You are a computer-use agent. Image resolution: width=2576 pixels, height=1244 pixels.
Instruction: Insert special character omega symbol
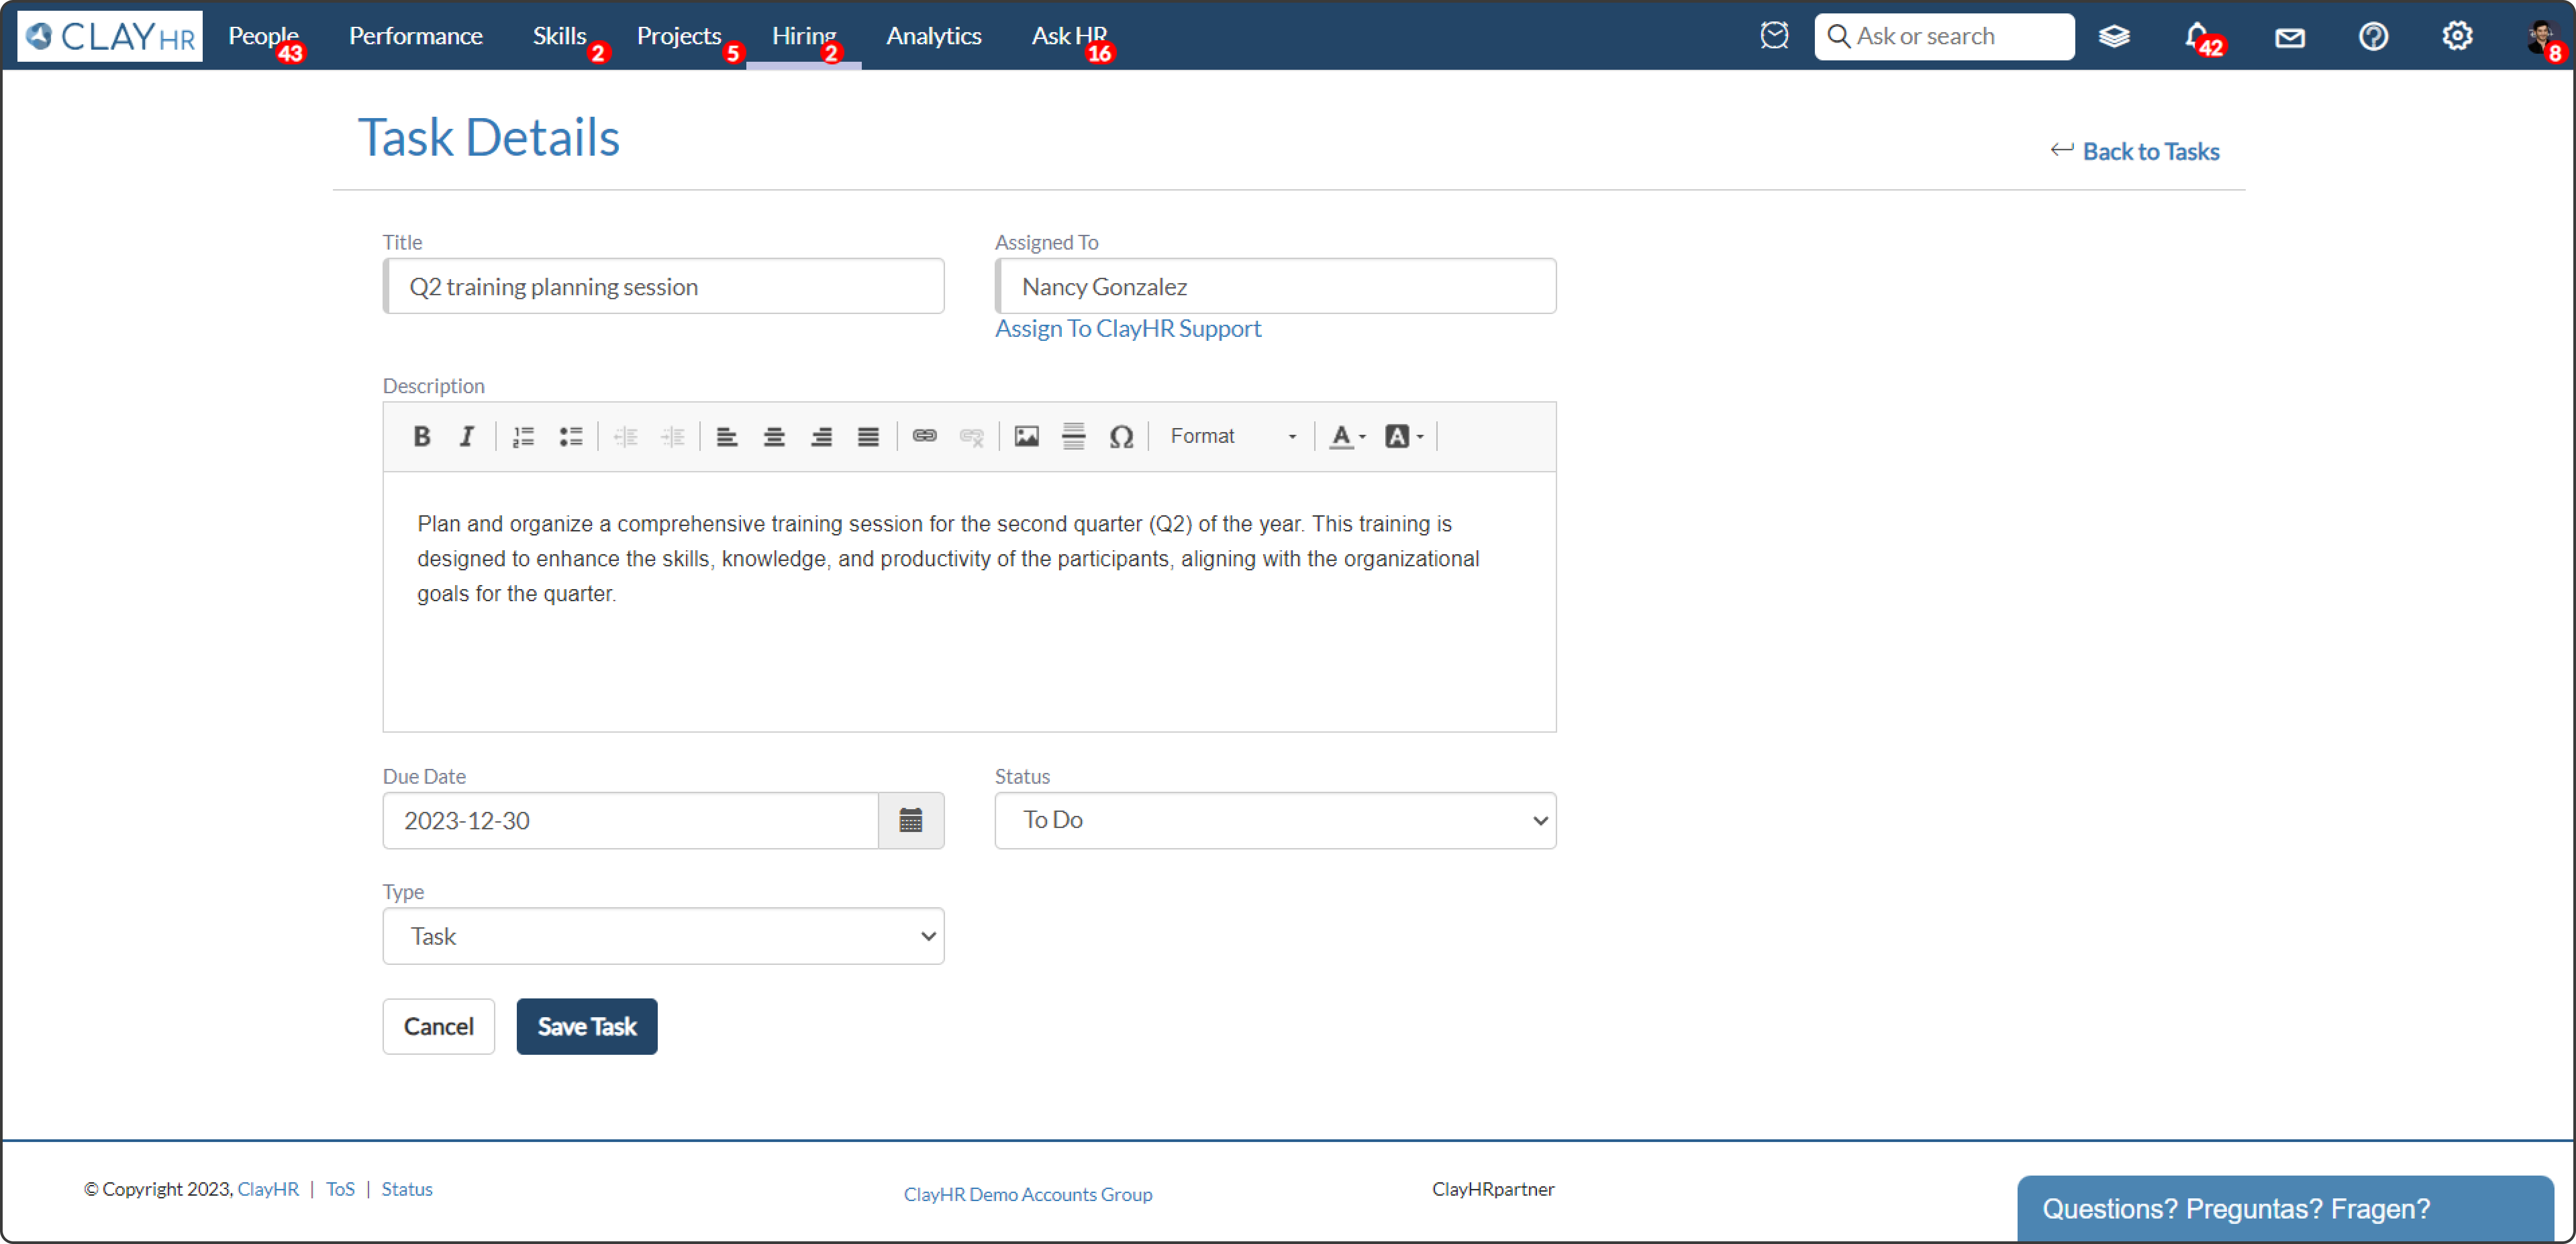[1120, 437]
